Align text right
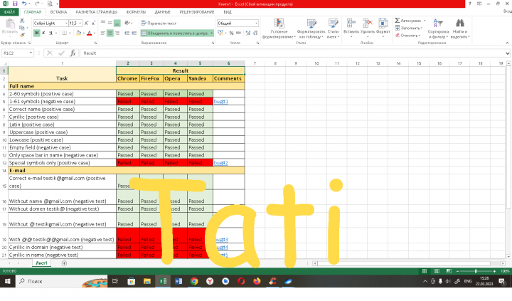The width and height of the screenshot is (512, 301). tap(117, 33)
